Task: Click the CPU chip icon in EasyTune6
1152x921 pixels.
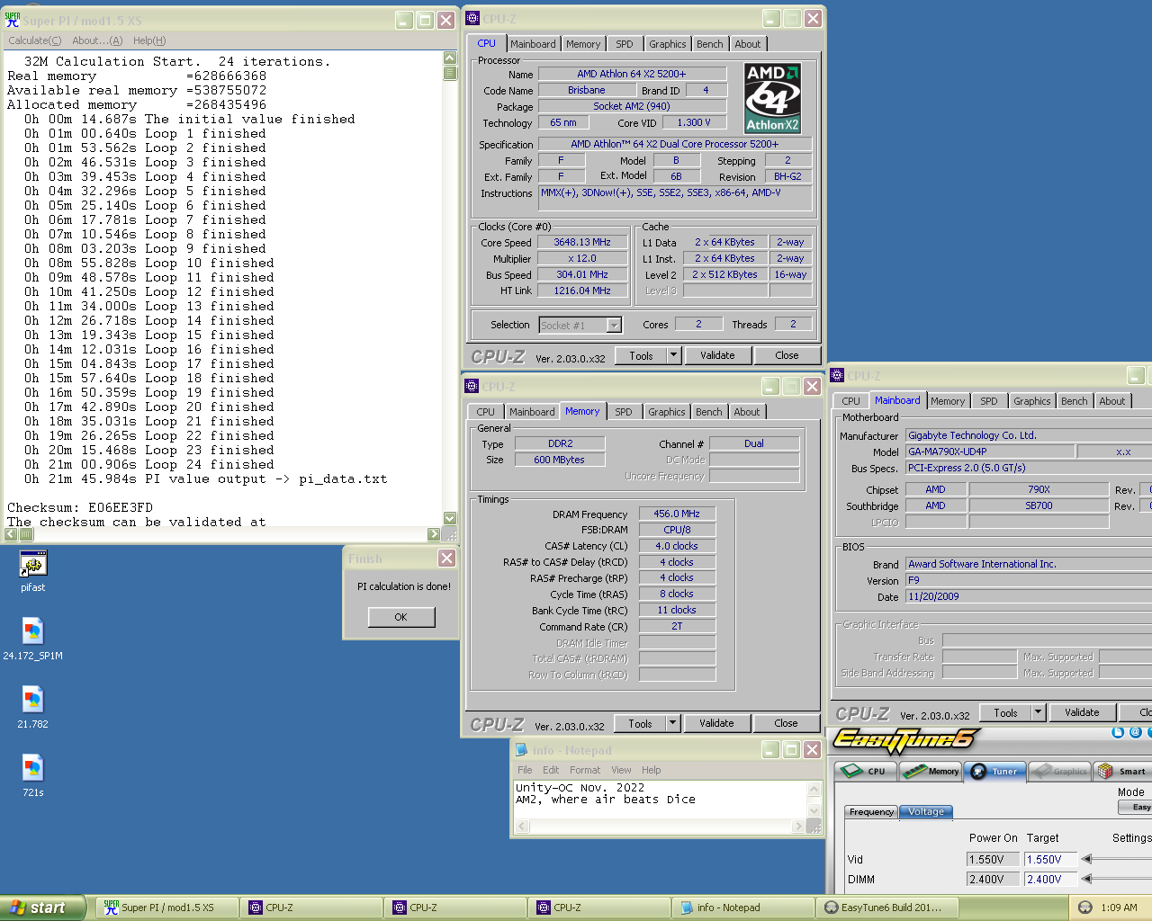Action: 851,771
